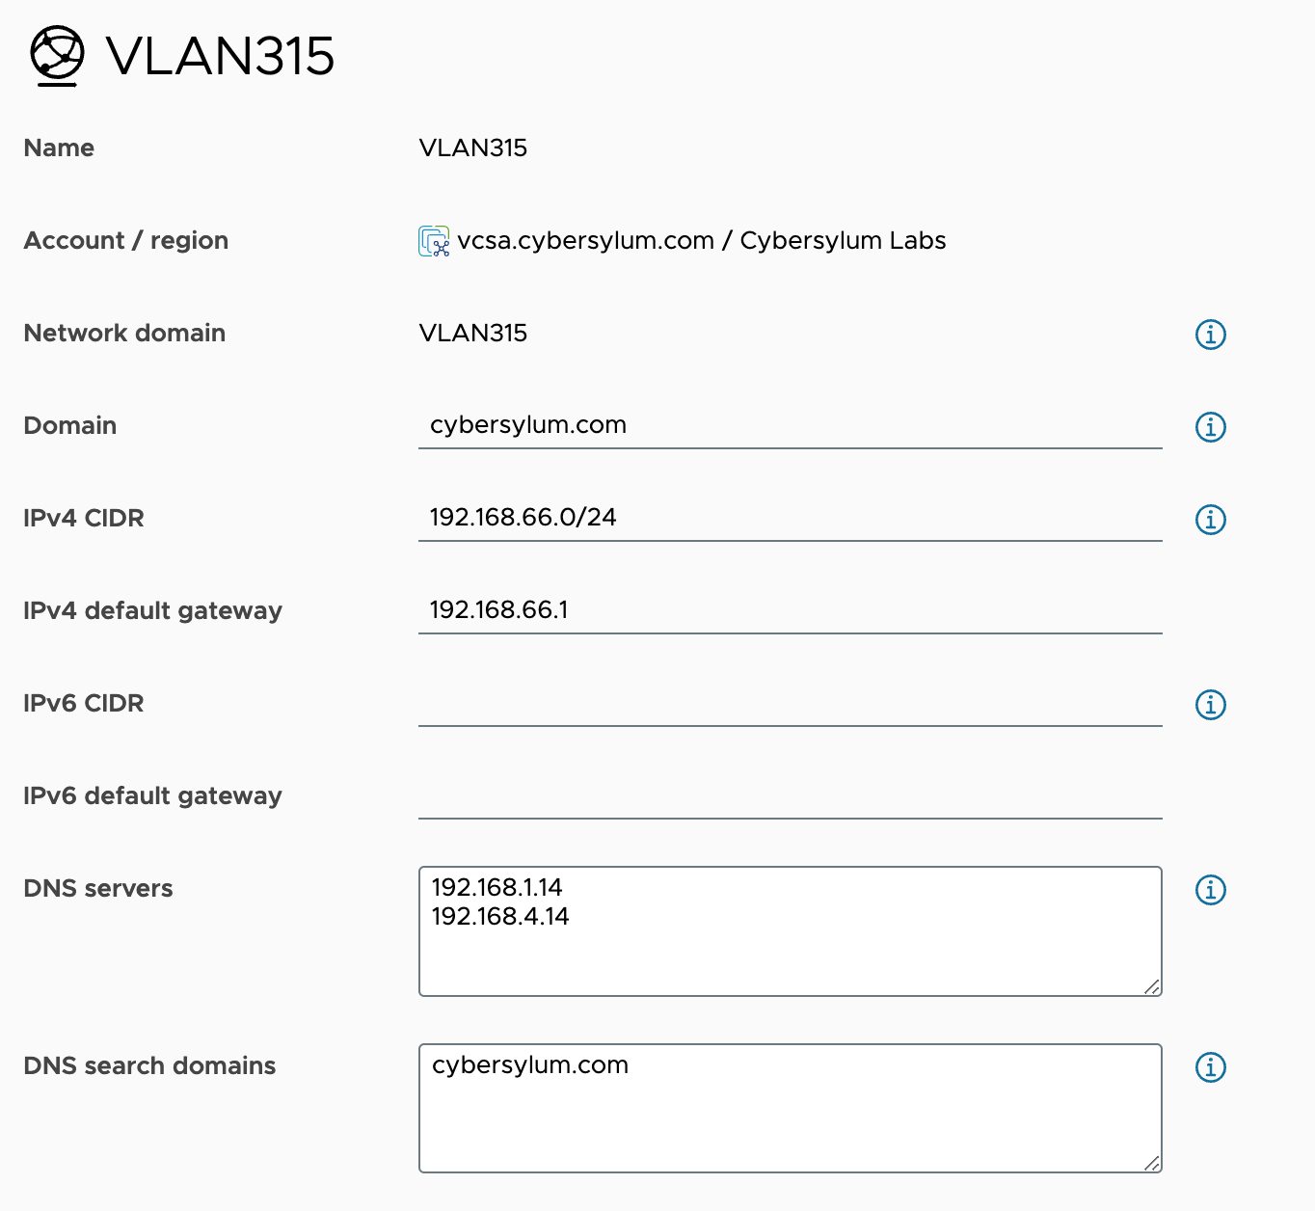Click the Network domain info icon
Viewport: 1315px width, 1211px height.
tap(1210, 335)
